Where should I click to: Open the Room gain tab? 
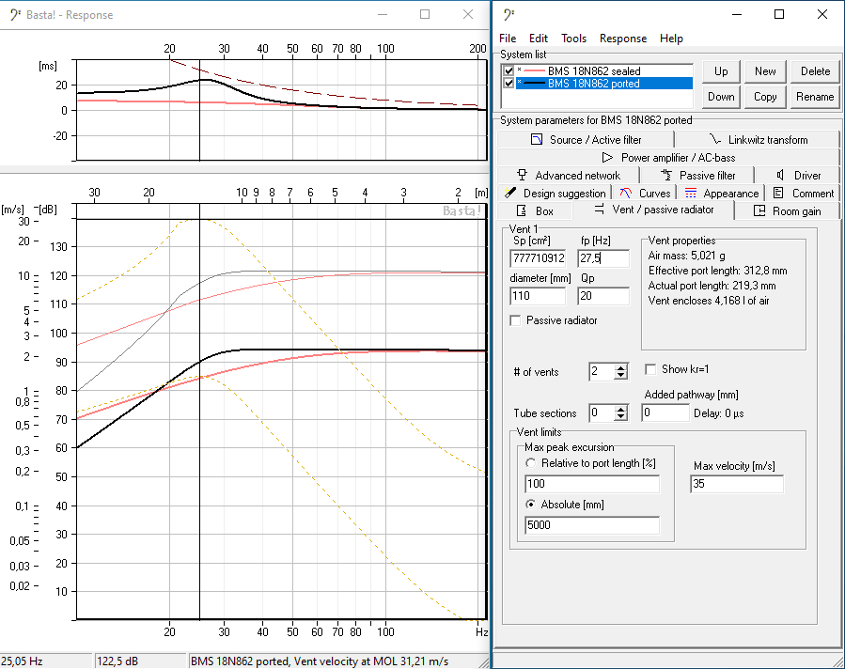(x=788, y=210)
